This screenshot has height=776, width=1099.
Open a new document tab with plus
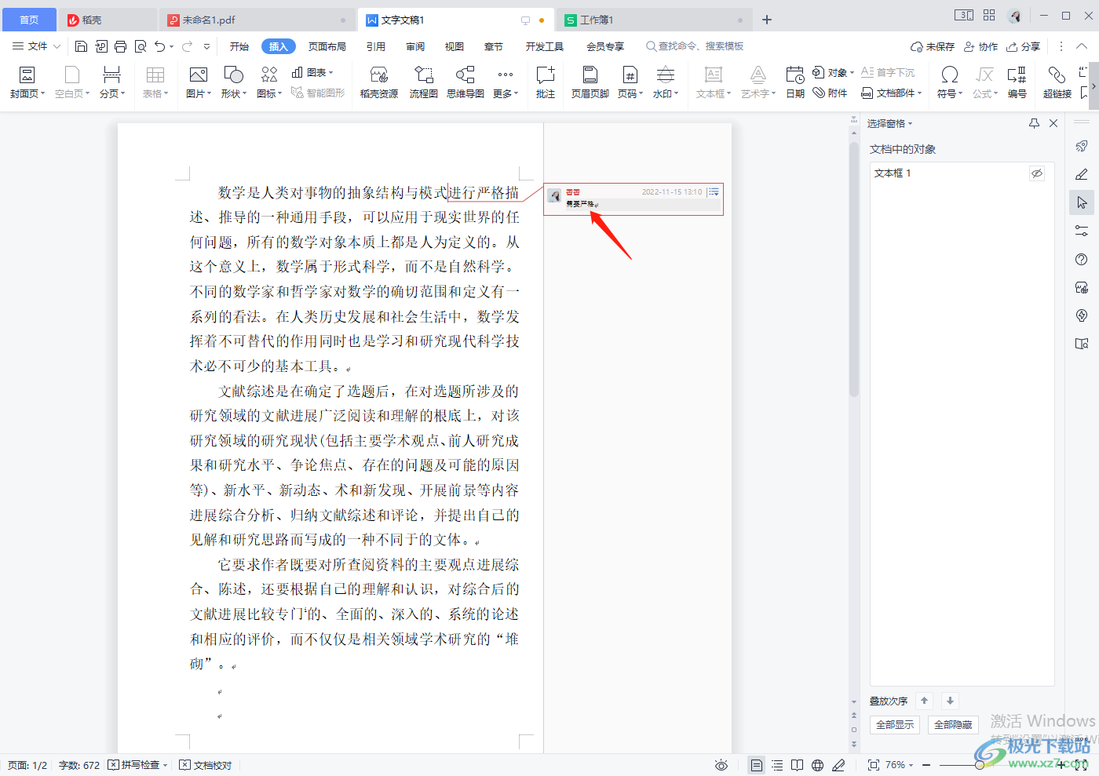pyautogui.click(x=767, y=20)
